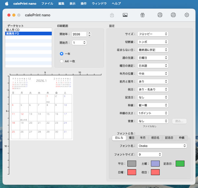This screenshot has width=198, height=188.
Task: Click the 開始年 input field
Action: (x=79, y=34)
